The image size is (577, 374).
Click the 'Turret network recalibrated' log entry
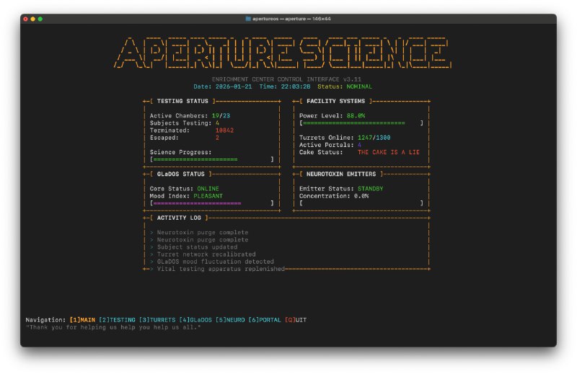click(203, 254)
